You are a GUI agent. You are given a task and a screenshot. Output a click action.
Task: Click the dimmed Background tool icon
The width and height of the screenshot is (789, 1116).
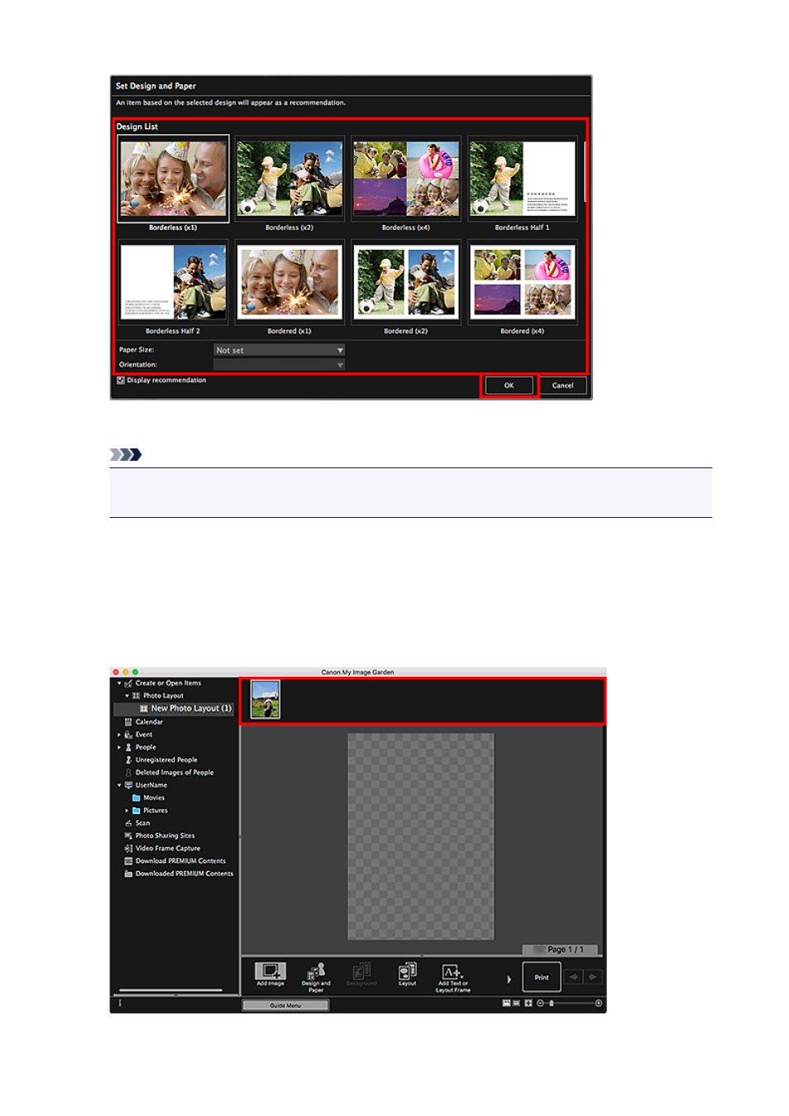pyautogui.click(x=361, y=974)
